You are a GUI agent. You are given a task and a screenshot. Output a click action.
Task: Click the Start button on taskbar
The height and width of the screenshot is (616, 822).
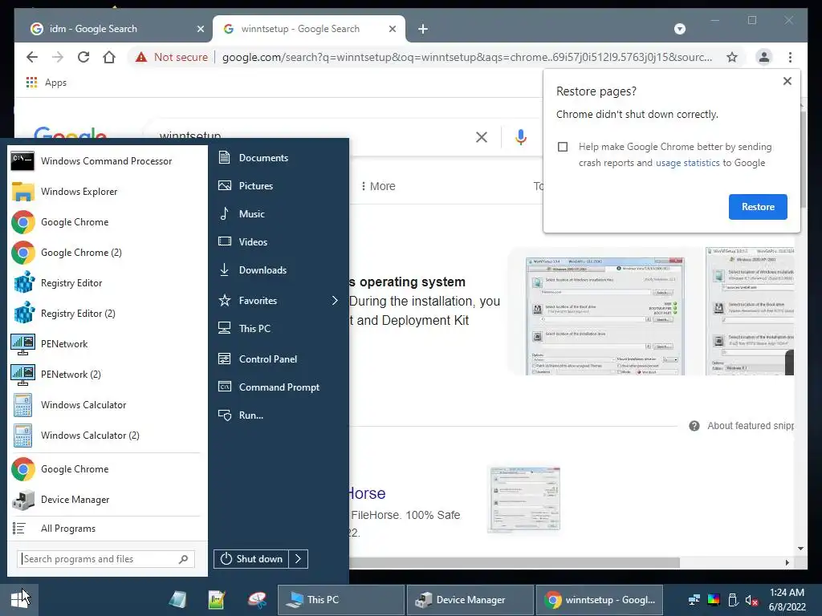19,599
